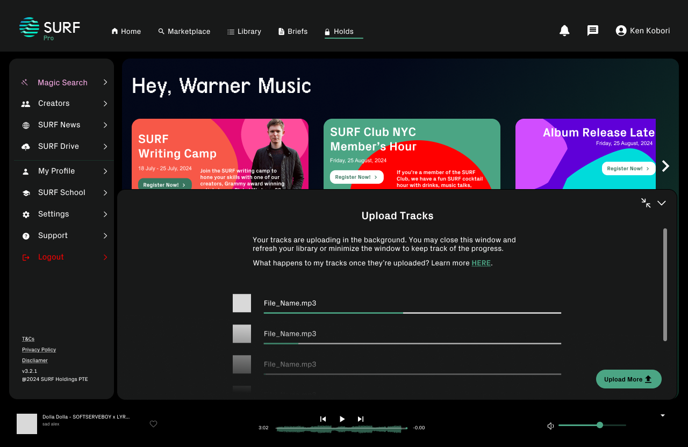Click the v3.2.1 version text
Screen dimensions: 688x447
pyautogui.click(x=30, y=371)
